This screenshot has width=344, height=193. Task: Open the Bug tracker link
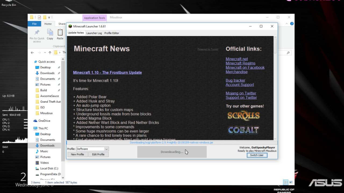click(235, 80)
